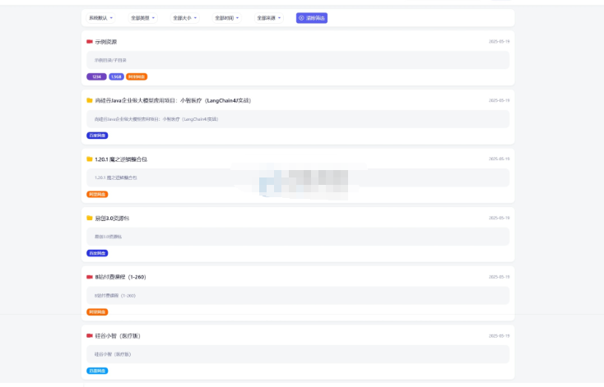Screen dimensions: 604x387
Task: Expand the 全部类型 filter dropdown
Action: coord(142,18)
